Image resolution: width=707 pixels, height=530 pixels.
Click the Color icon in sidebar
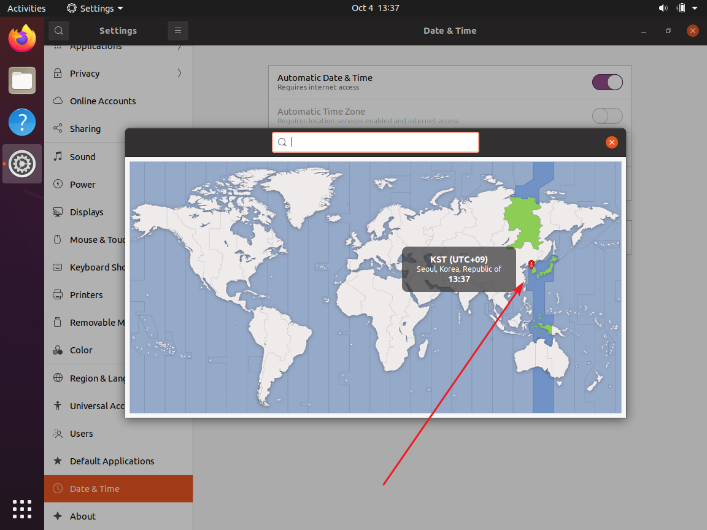click(58, 350)
